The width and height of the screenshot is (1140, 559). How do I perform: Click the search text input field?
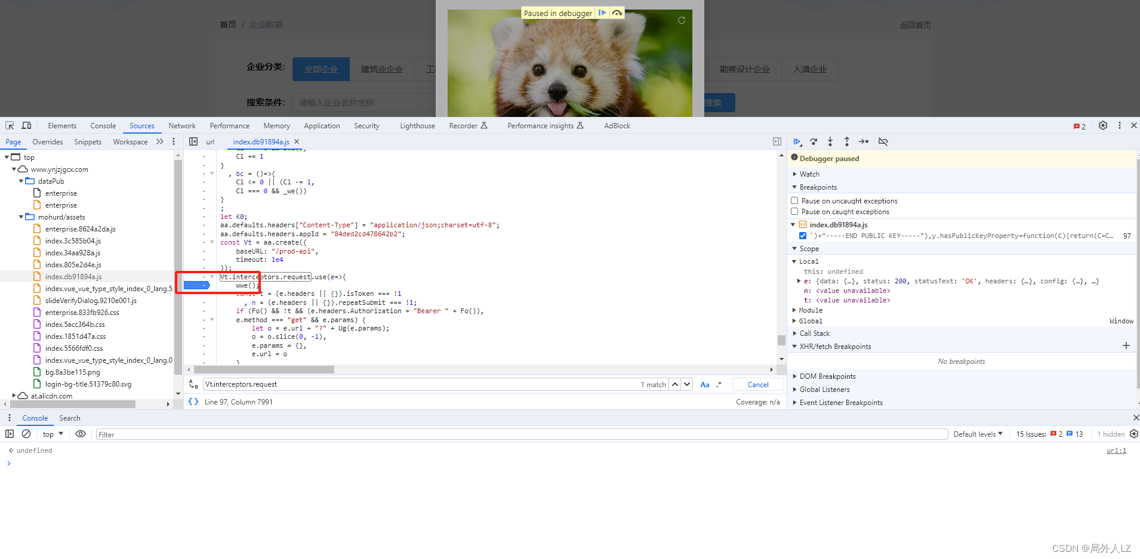421,384
